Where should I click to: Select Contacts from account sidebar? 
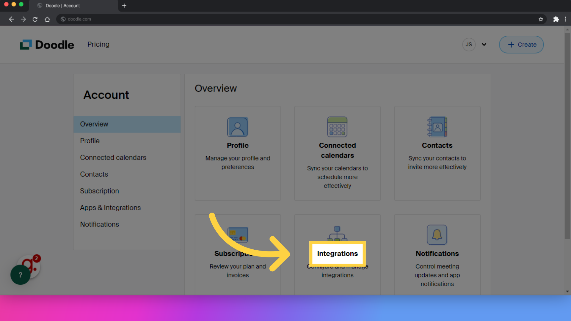coord(94,174)
